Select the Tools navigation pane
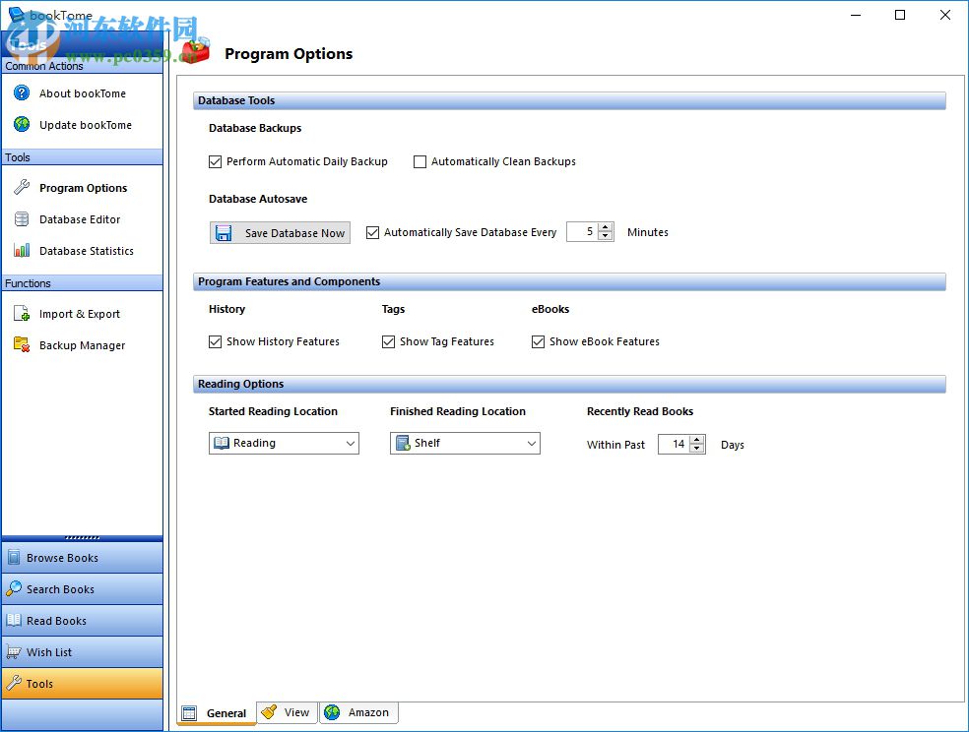 click(x=82, y=683)
